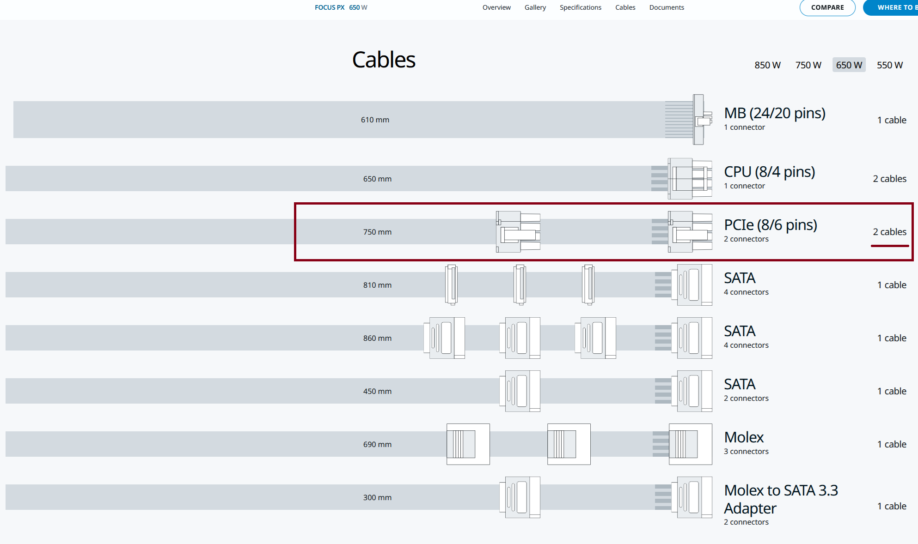
Task: Click the first Molex connector on the 690 mm cable
Action: point(468,444)
